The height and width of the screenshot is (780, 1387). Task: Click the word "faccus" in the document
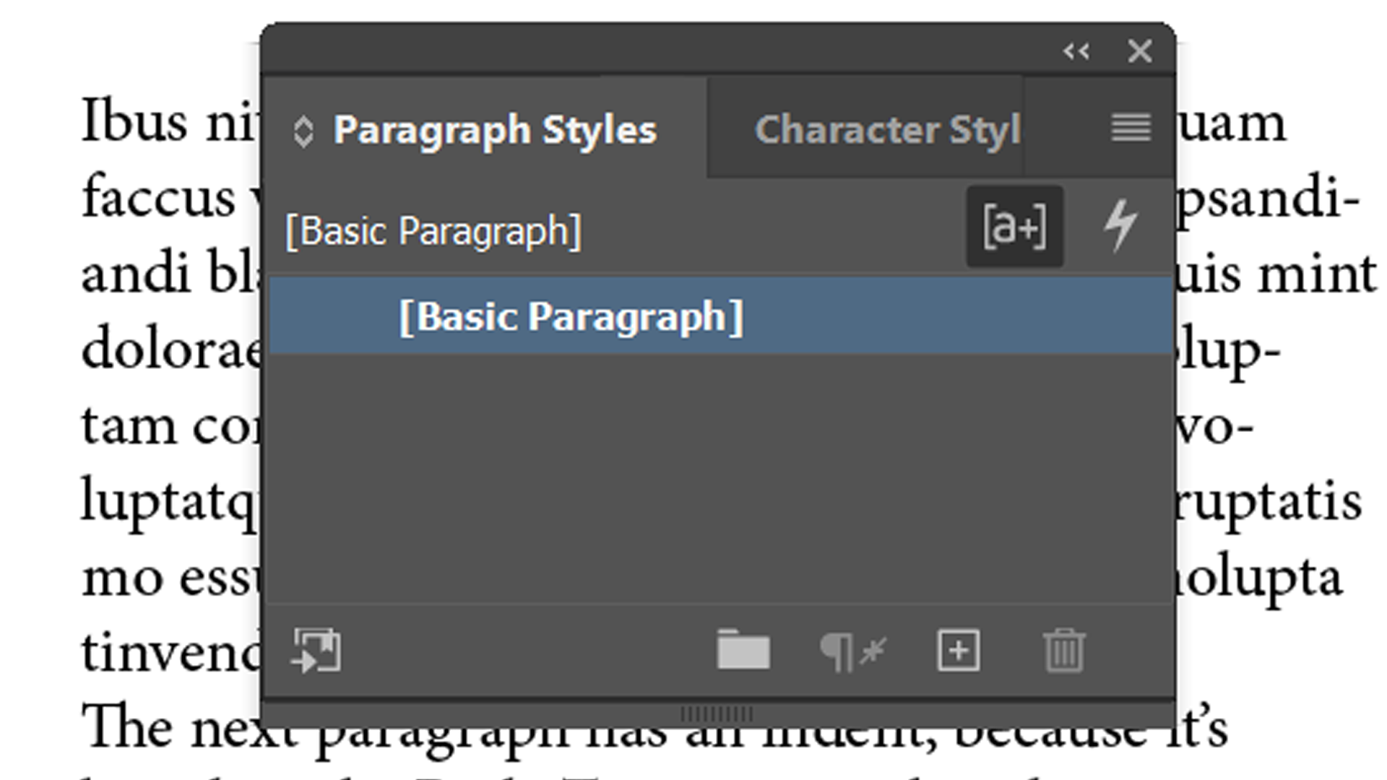pyautogui.click(x=158, y=198)
